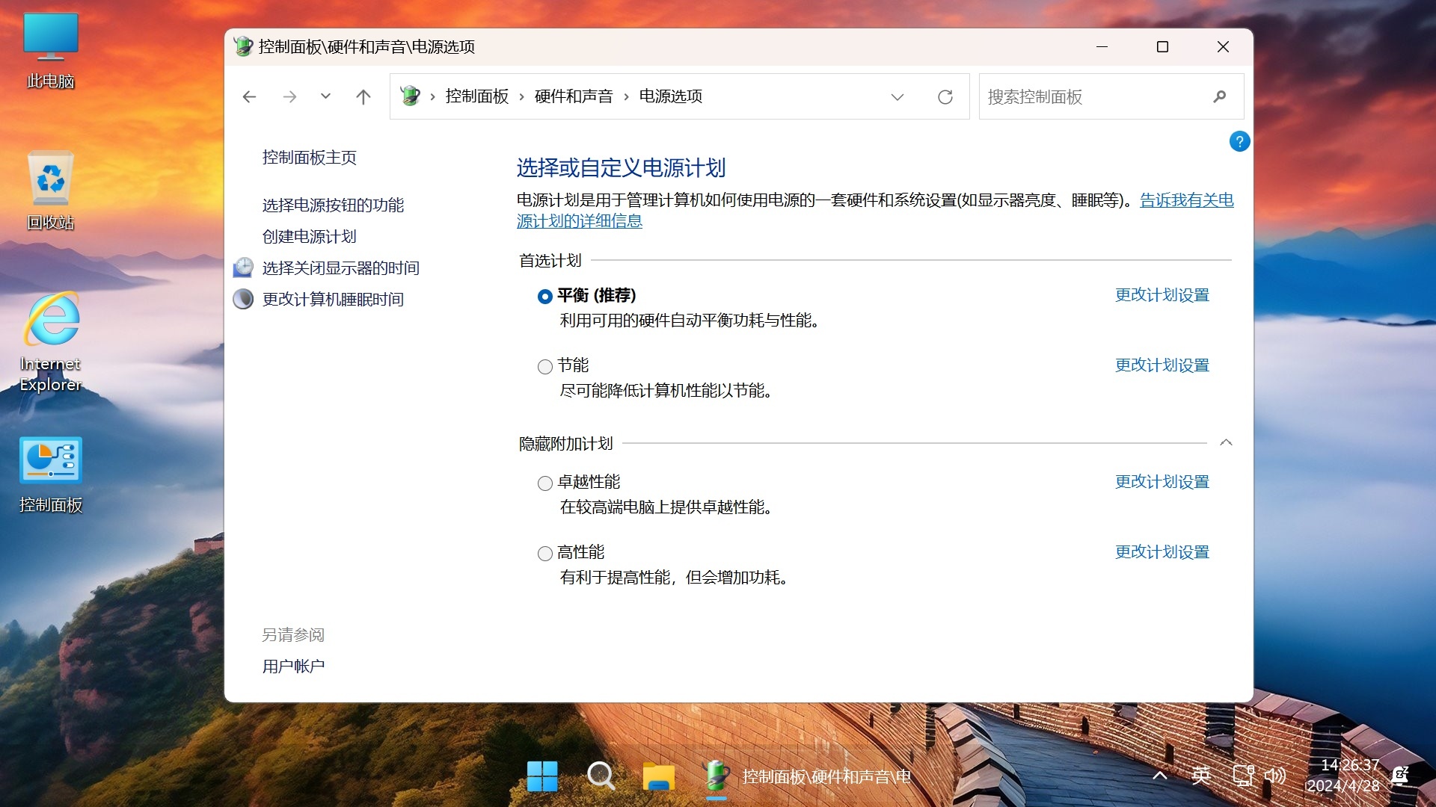Select the 节能 power plan
The height and width of the screenshot is (807, 1436).
pos(544,366)
